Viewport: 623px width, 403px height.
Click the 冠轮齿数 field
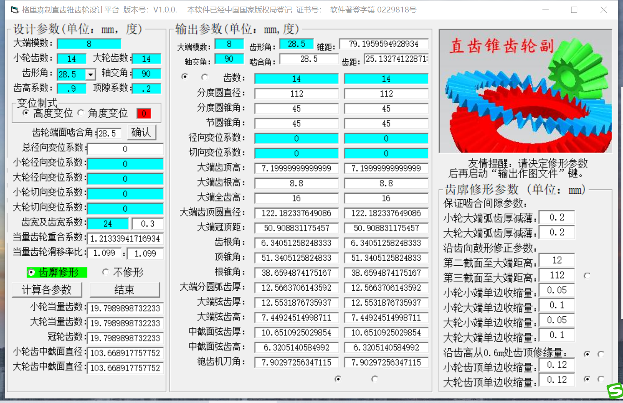coord(125,338)
